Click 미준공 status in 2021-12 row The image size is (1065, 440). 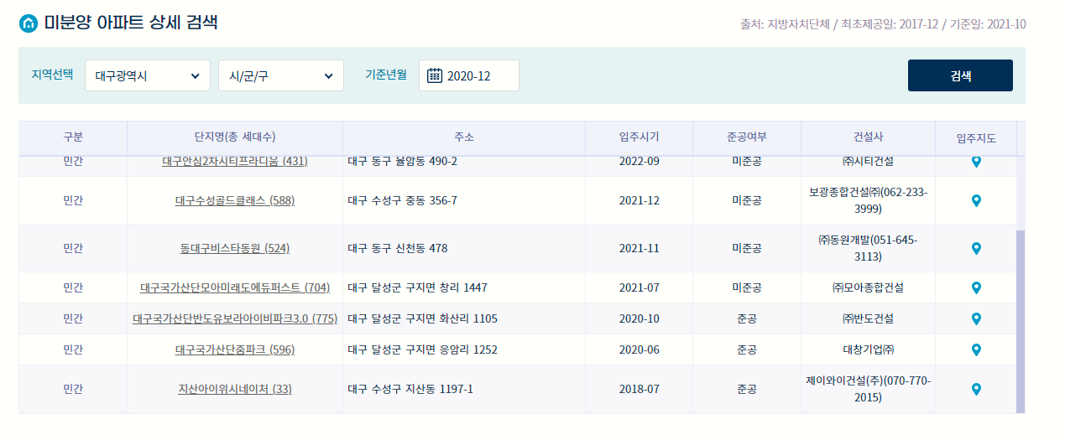point(747,200)
